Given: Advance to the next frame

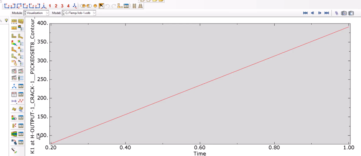Looking at the screenshot, I should coord(319,13).
